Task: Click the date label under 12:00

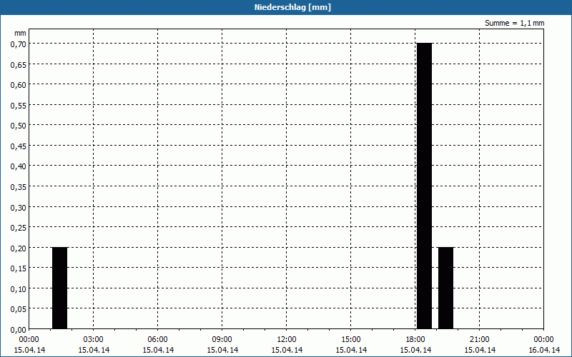Action: pos(287,350)
